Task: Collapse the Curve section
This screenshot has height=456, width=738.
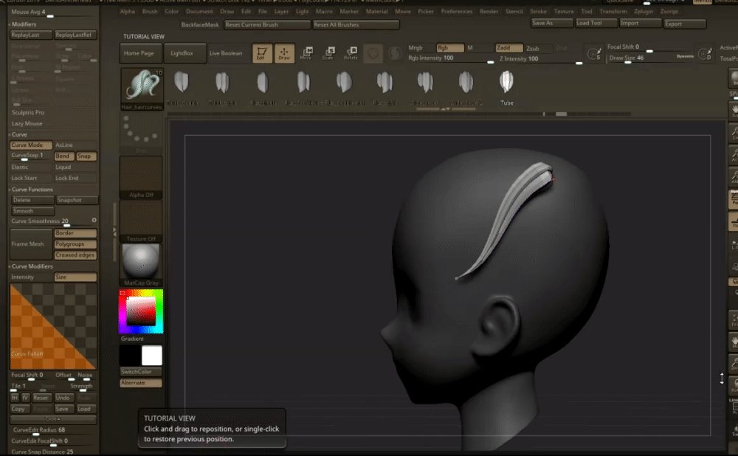Action: pos(19,134)
